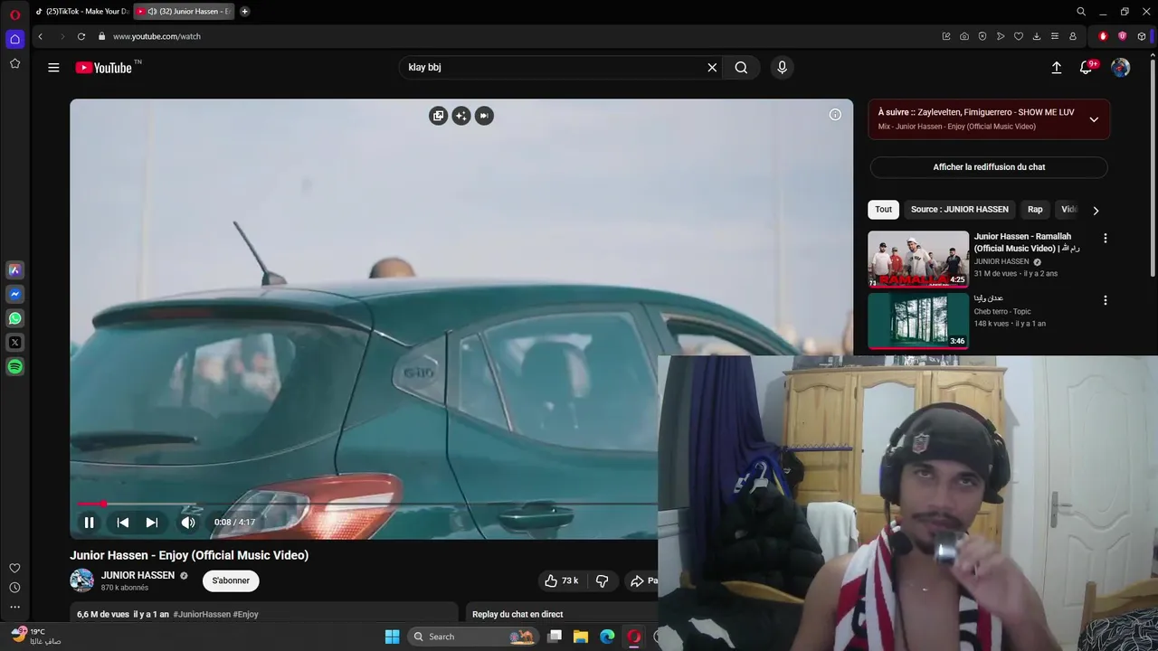Click the sparkle AI video overlay icon

(x=461, y=116)
